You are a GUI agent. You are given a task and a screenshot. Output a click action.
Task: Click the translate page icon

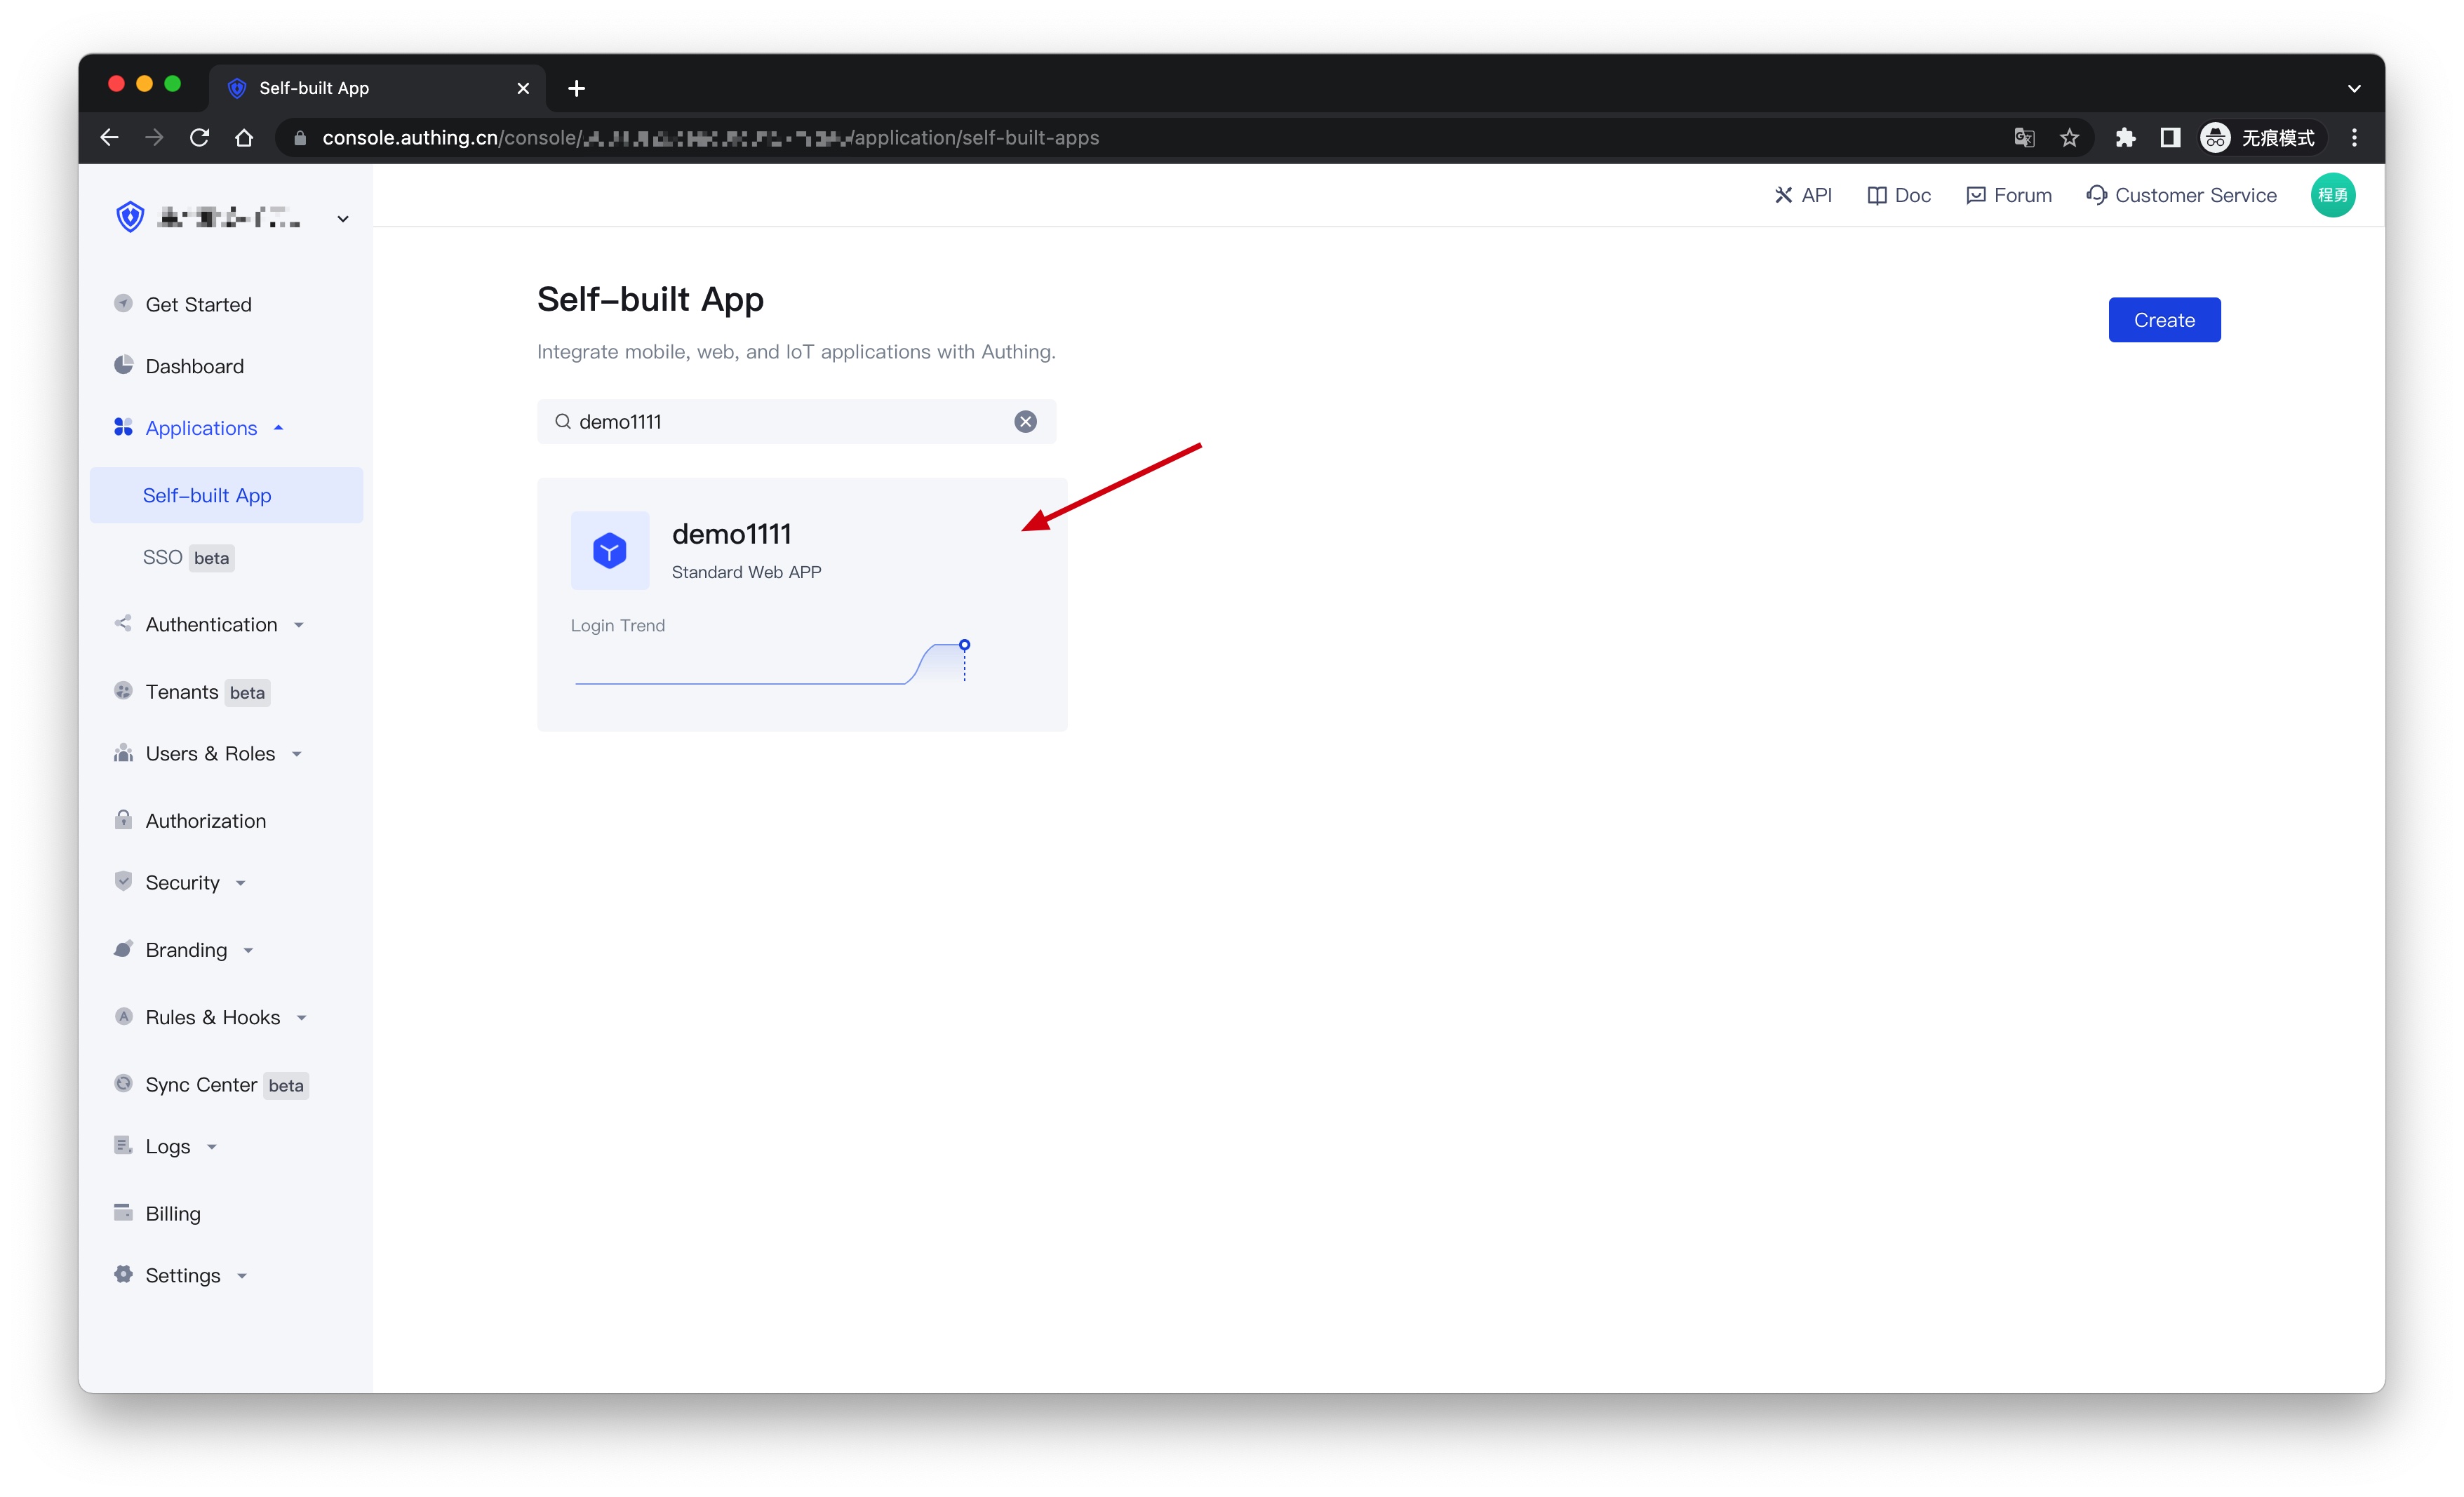pos(2023,137)
